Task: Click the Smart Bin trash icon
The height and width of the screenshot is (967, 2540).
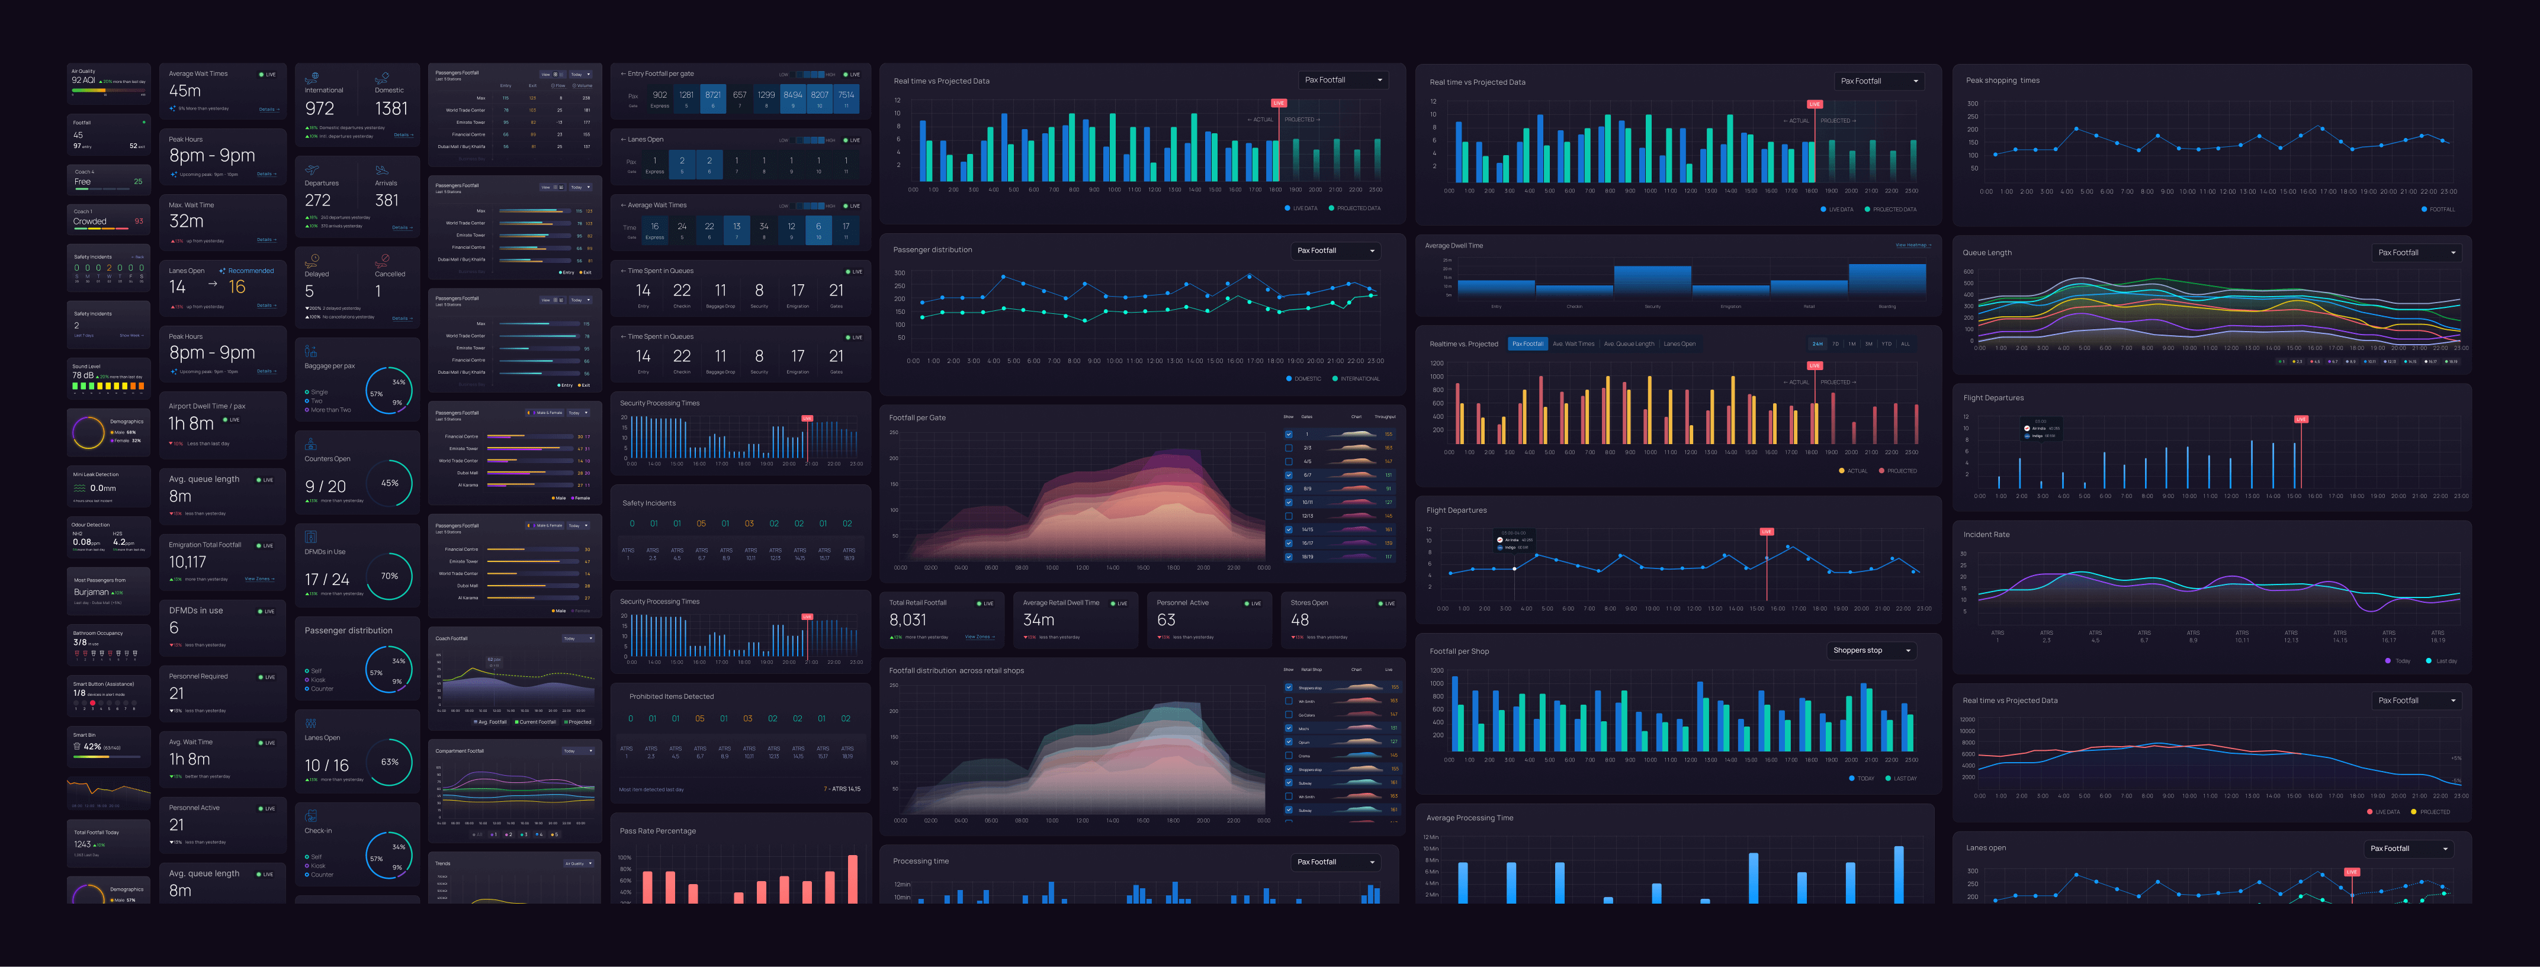Action: [x=77, y=746]
